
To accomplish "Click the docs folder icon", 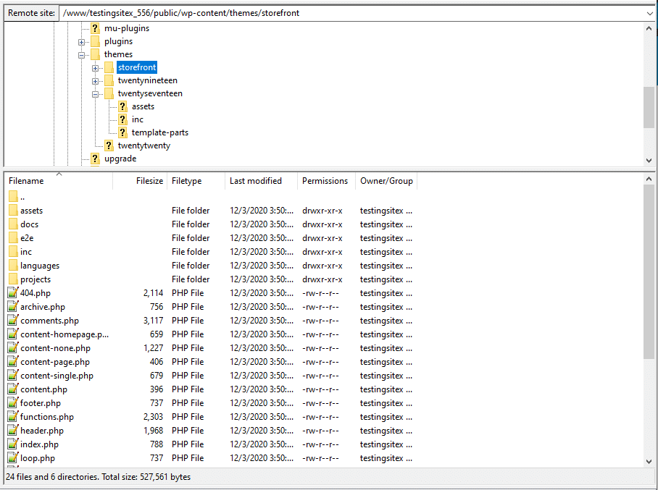I will click(13, 224).
